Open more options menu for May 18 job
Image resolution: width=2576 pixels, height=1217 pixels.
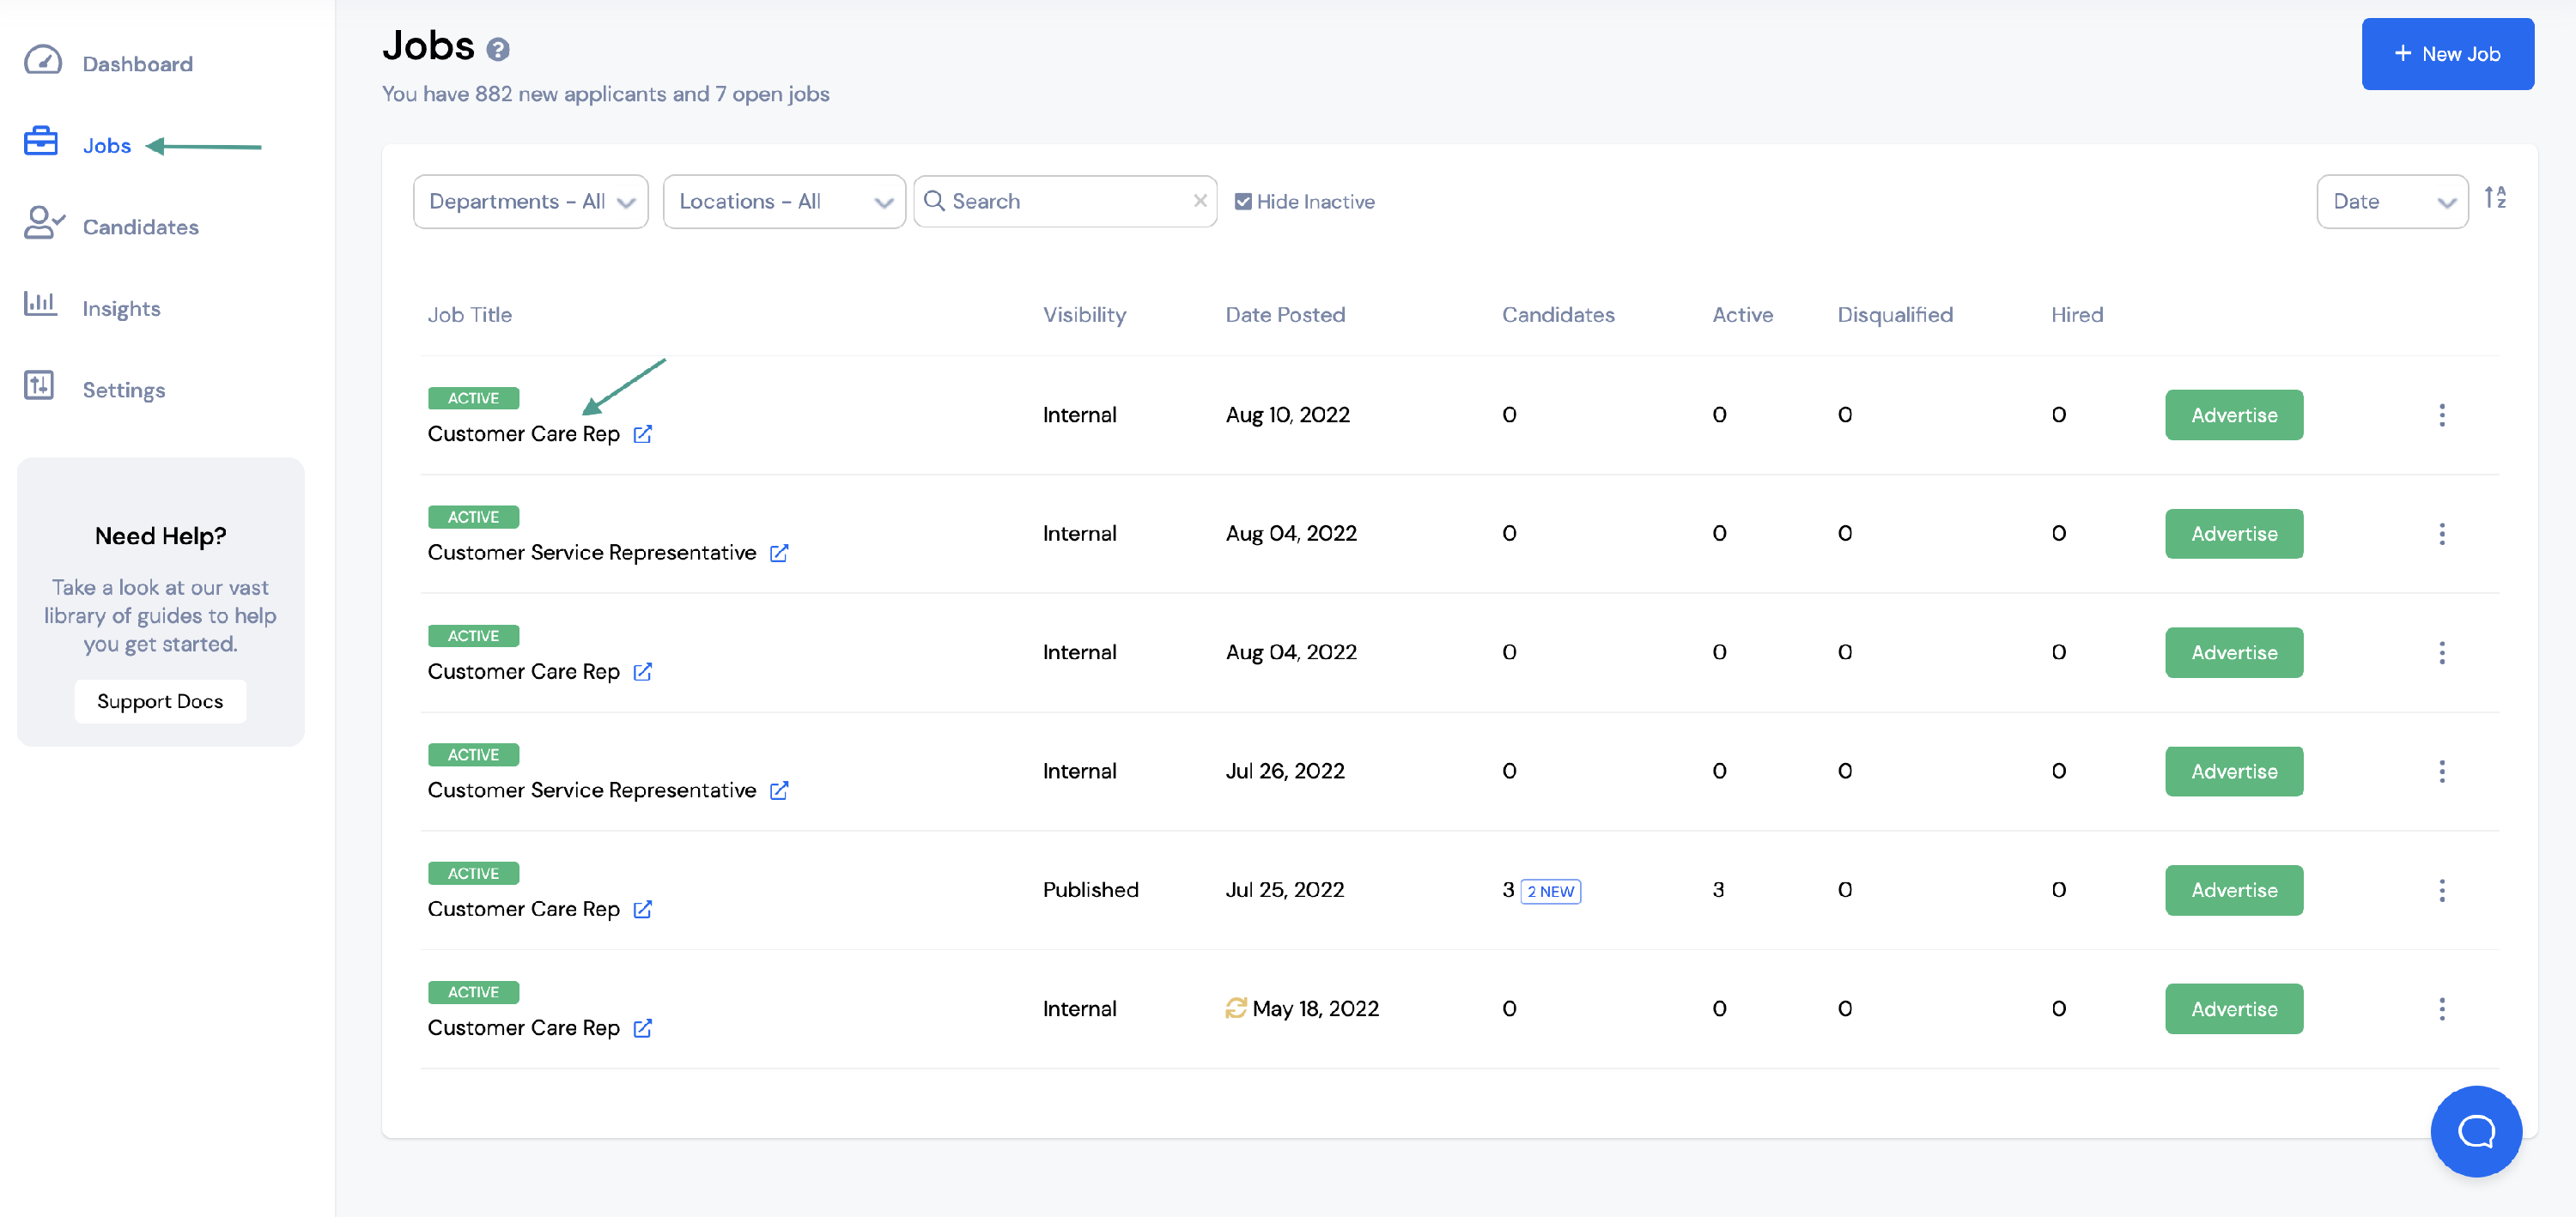coord(2442,1010)
